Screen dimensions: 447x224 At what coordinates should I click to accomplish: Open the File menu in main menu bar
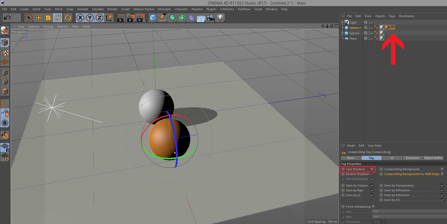[5, 9]
